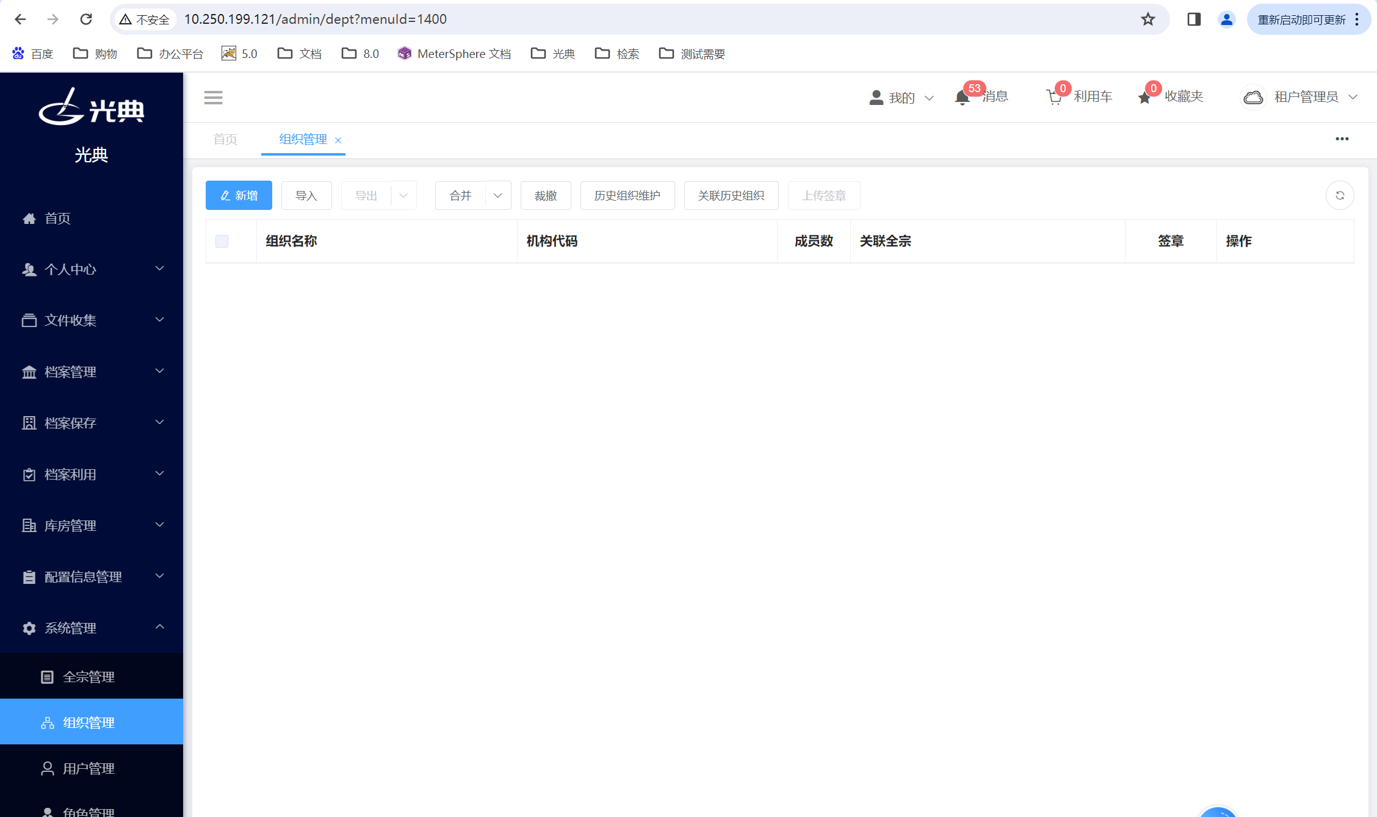Open the 5.0 bookmark
Image resolution: width=1377 pixels, height=817 pixels.
coord(239,54)
